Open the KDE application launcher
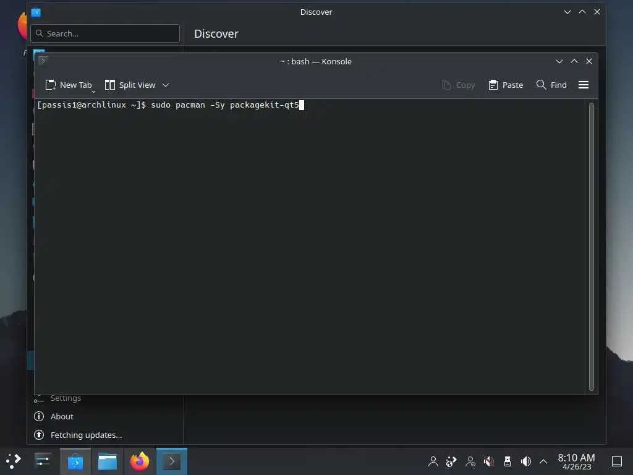The image size is (633, 475). [14, 461]
